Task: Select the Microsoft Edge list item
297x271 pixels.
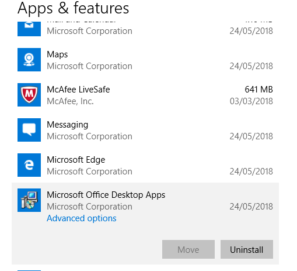Action: (145, 165)
